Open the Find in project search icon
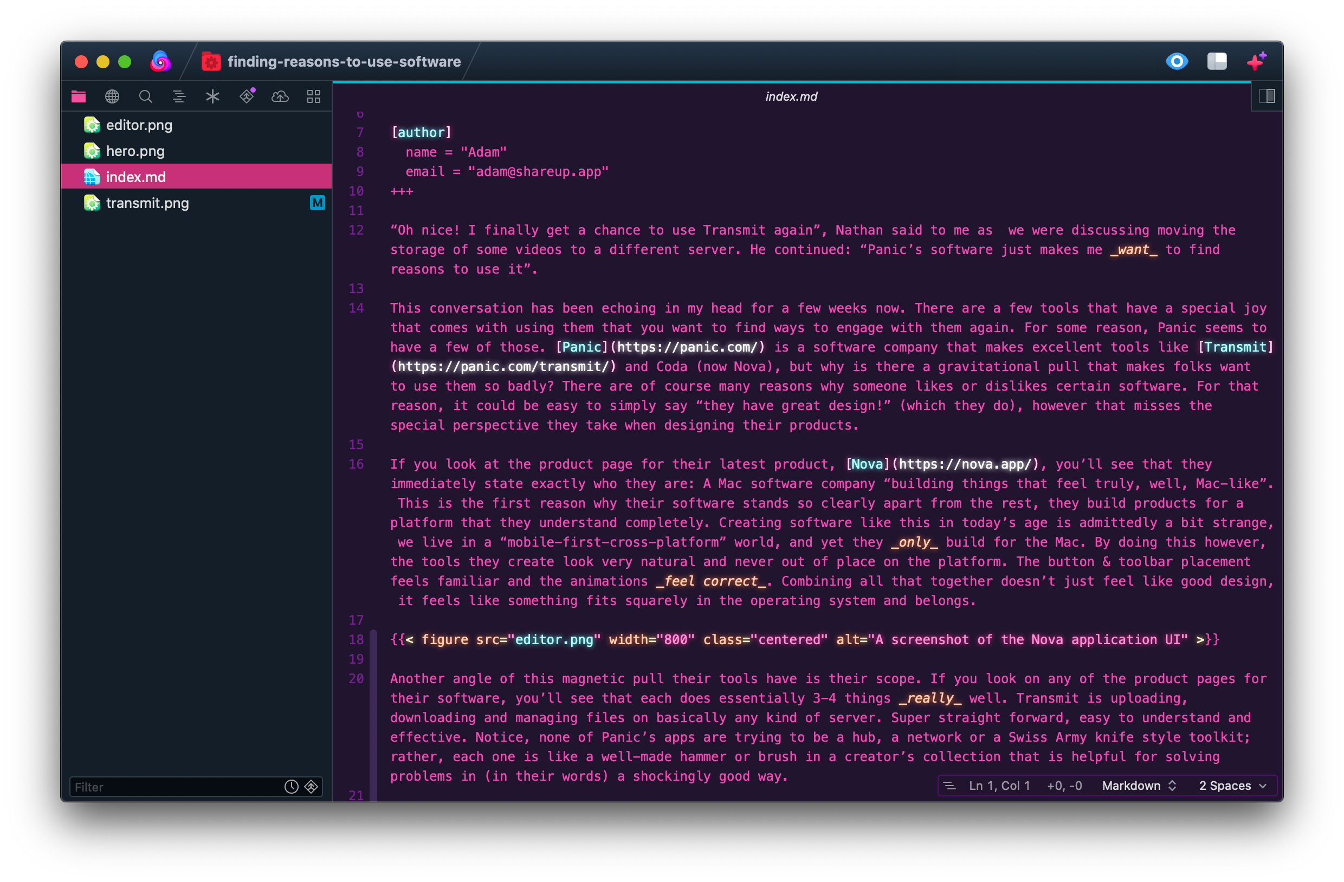The image size is (1344, 882). tap(146, 96)
